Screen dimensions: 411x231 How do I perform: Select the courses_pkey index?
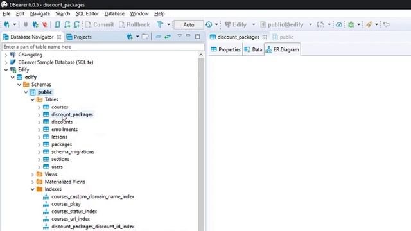pyautogui.click(x=66, y=204)
